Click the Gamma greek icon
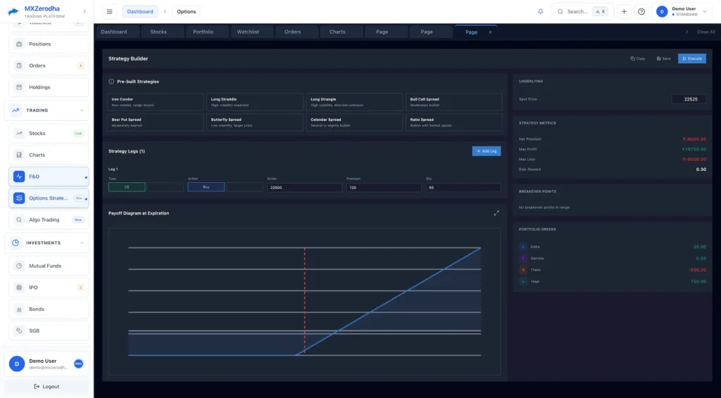This screenshot has width=721, height=398. pos(523,259)
